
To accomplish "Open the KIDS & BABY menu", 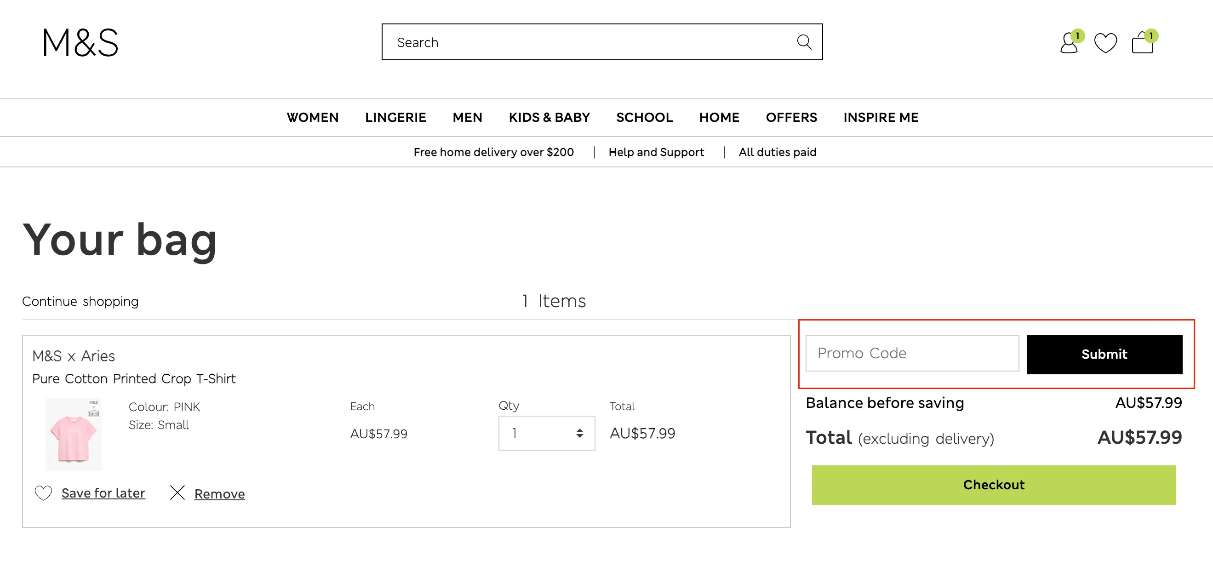I will (x=549, y=117).
